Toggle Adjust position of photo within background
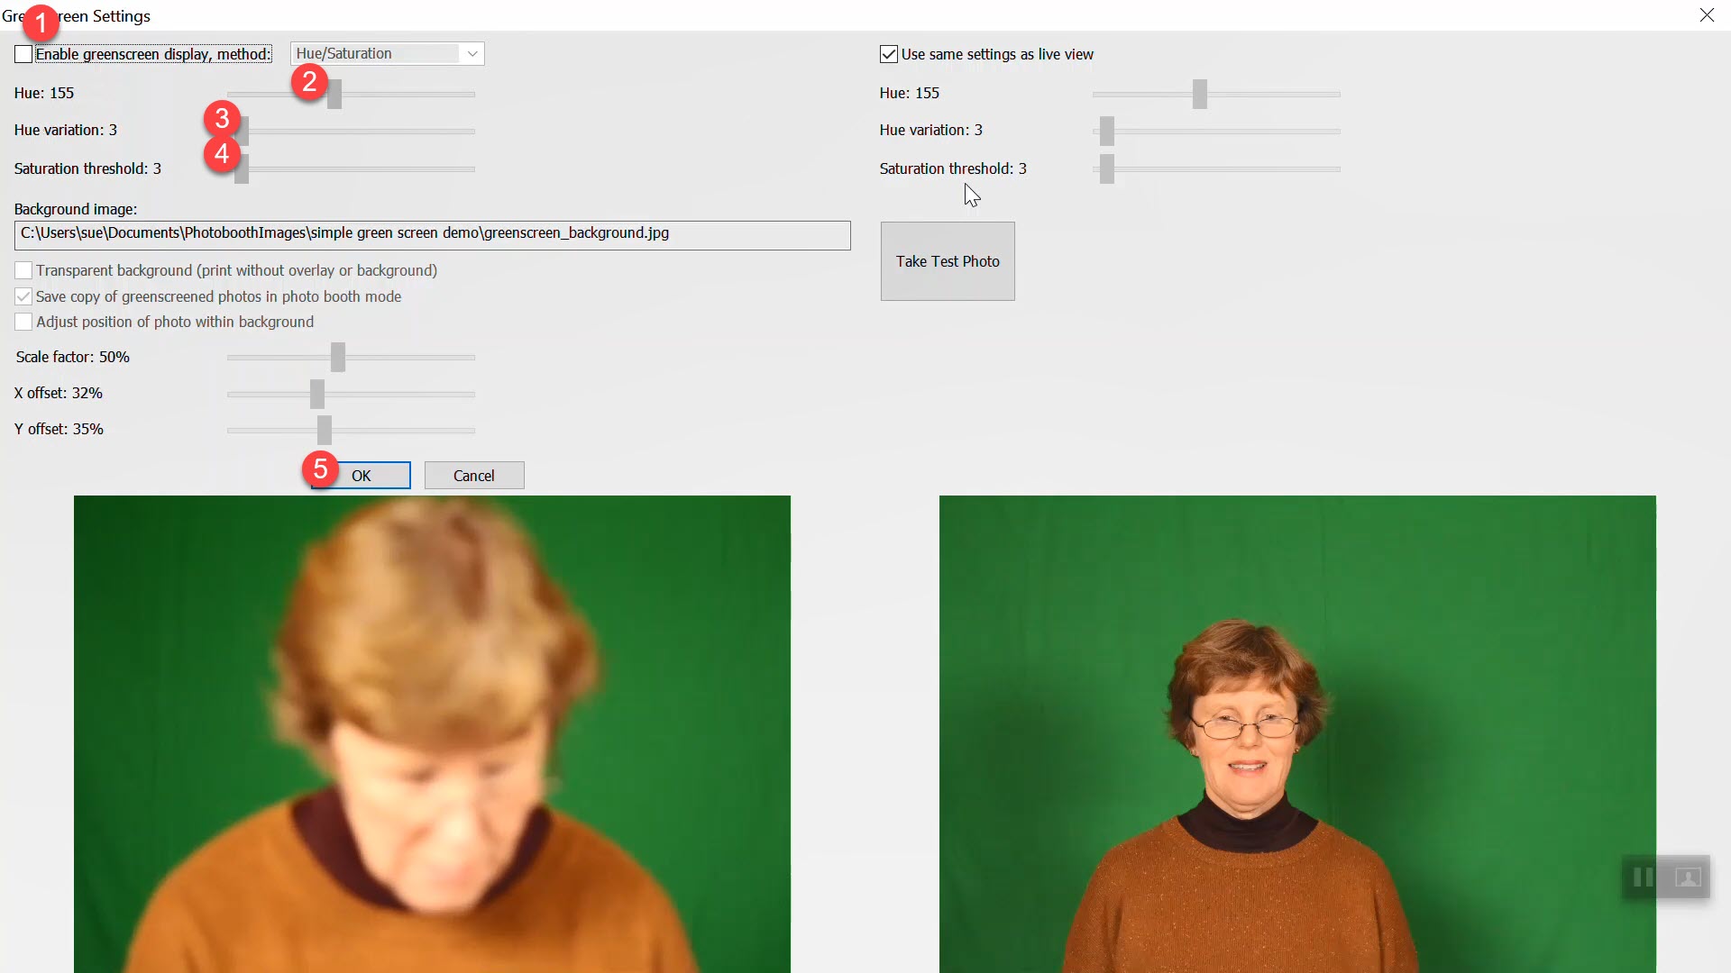This screenshot has height=973, width=1731. (23, 322)
